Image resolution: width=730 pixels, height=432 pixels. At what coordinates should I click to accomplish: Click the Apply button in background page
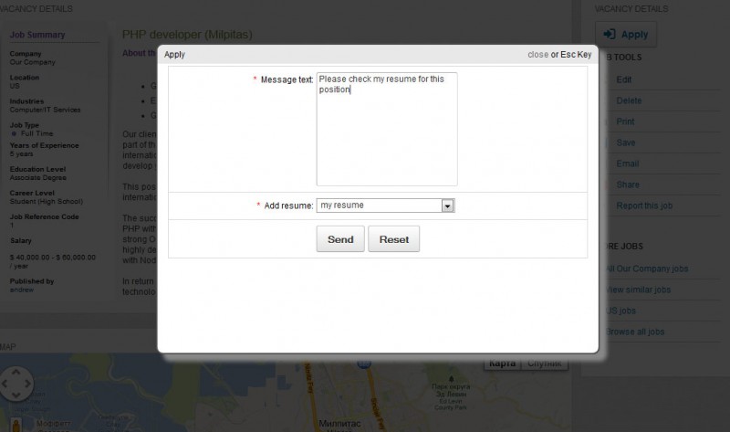click(626, 34)
